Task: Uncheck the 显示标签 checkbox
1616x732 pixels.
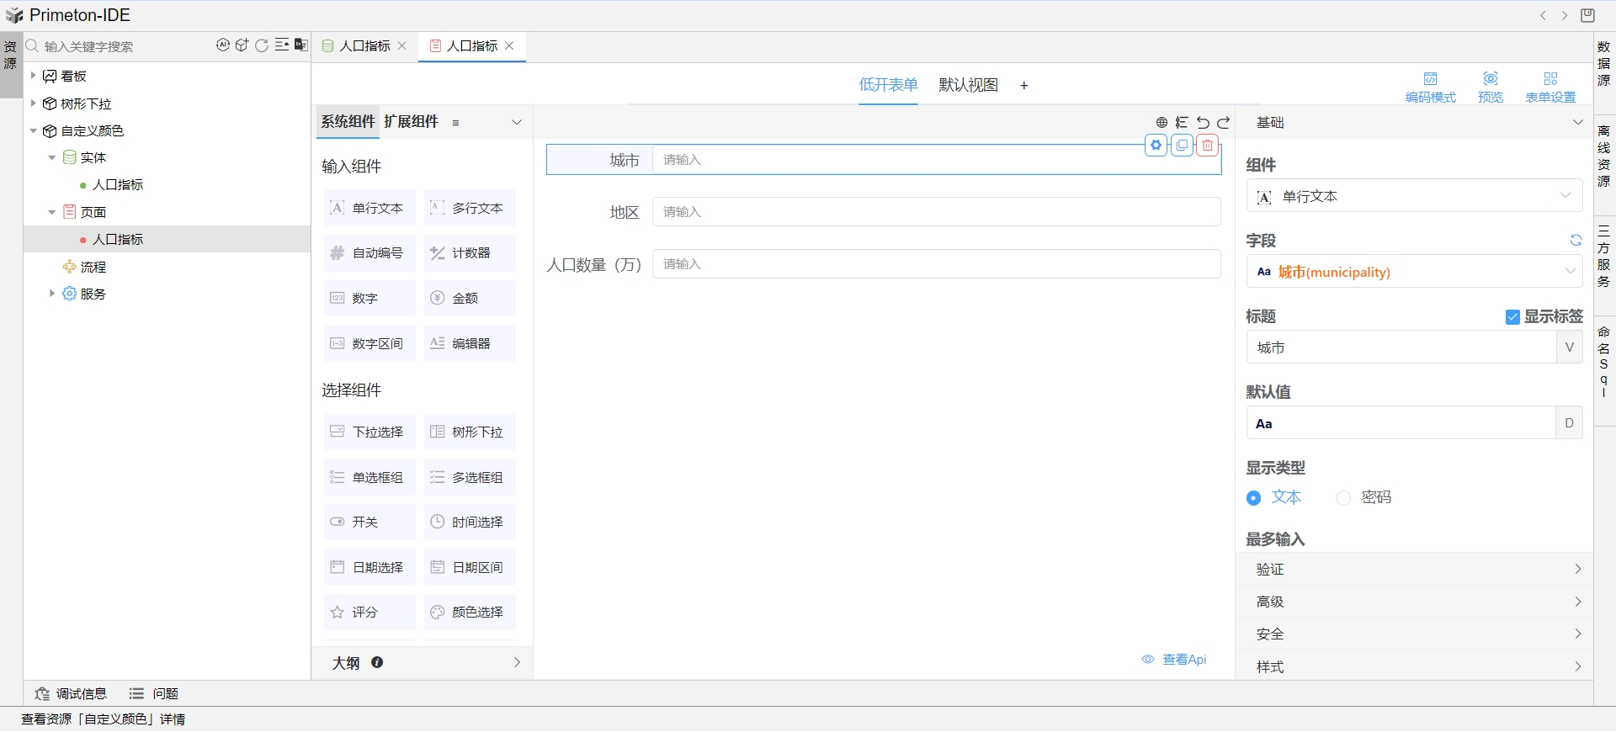Action: click(x=1512, y=317)
